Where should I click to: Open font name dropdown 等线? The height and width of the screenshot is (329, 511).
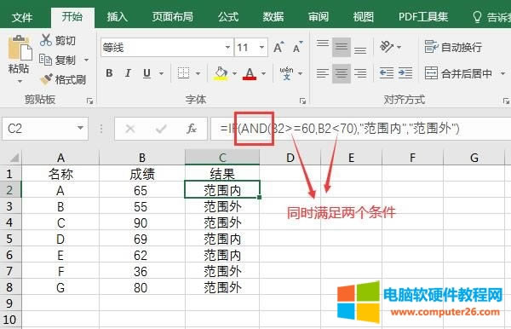[x=227, y=48]
